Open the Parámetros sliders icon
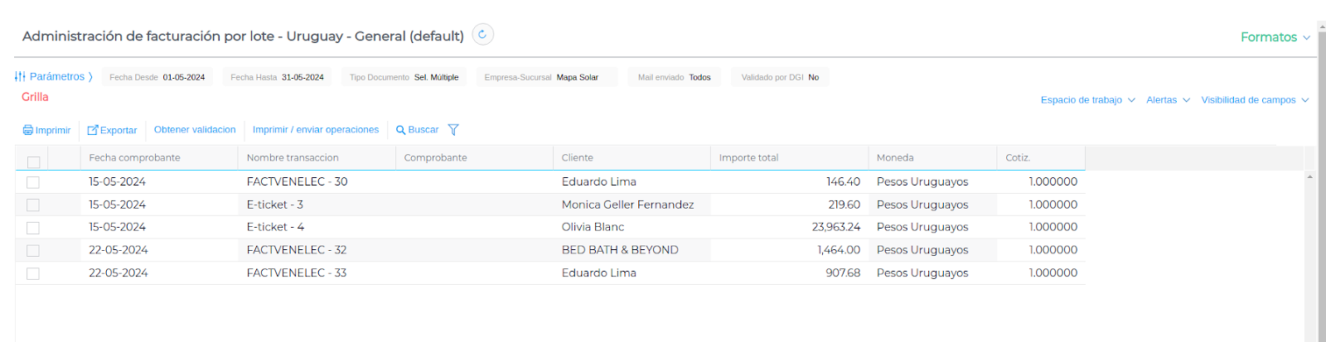Viewport: 1326px width, 342px height. click(21, 76)
